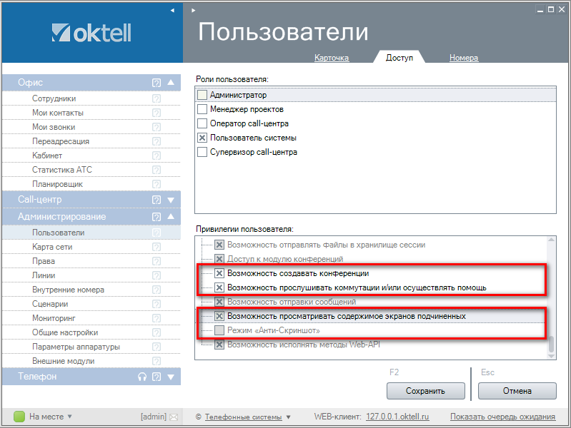Click green status icon На месте
This screenshot has height=428, width=571.
(19, 417)
